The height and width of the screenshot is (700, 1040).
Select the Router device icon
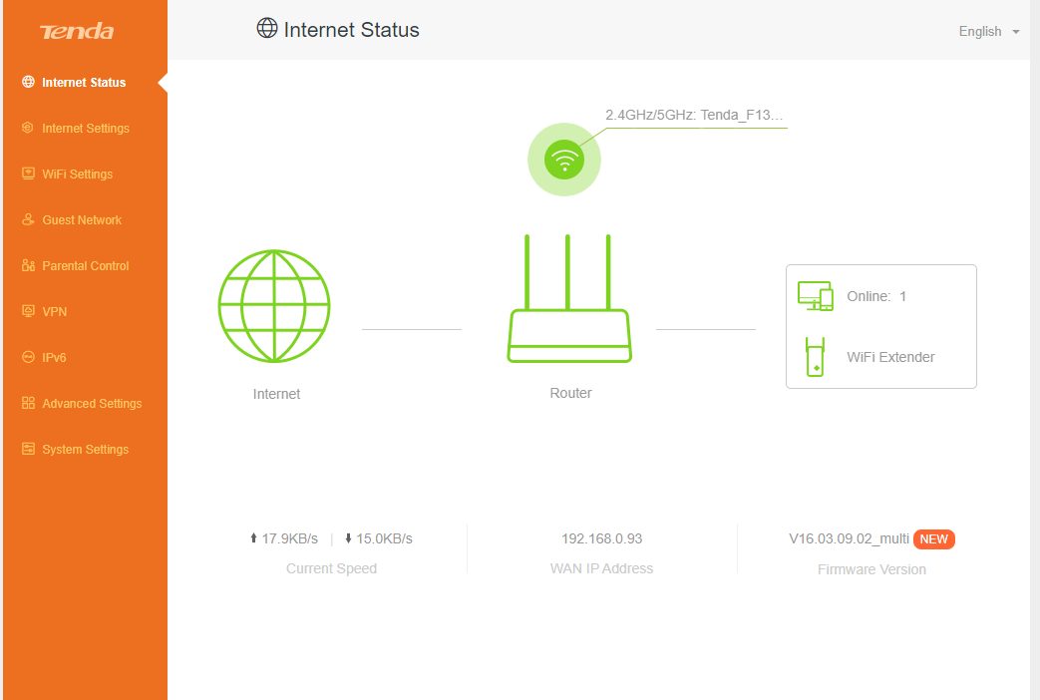[569, 298]
